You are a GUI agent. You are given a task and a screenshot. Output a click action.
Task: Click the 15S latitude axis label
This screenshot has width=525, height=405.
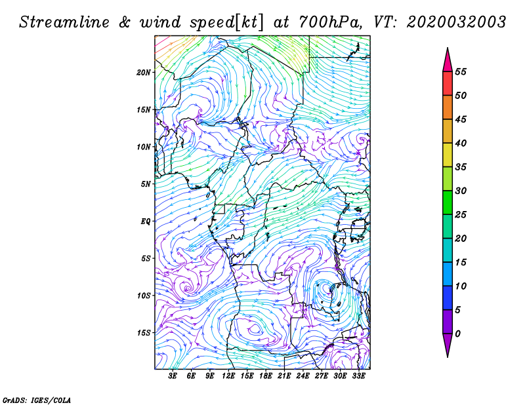pos(144,332)
